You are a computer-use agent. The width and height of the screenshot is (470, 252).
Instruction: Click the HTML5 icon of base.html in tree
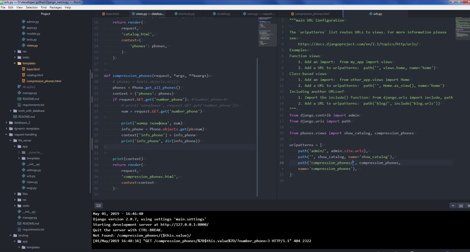[x=23, y=69]
